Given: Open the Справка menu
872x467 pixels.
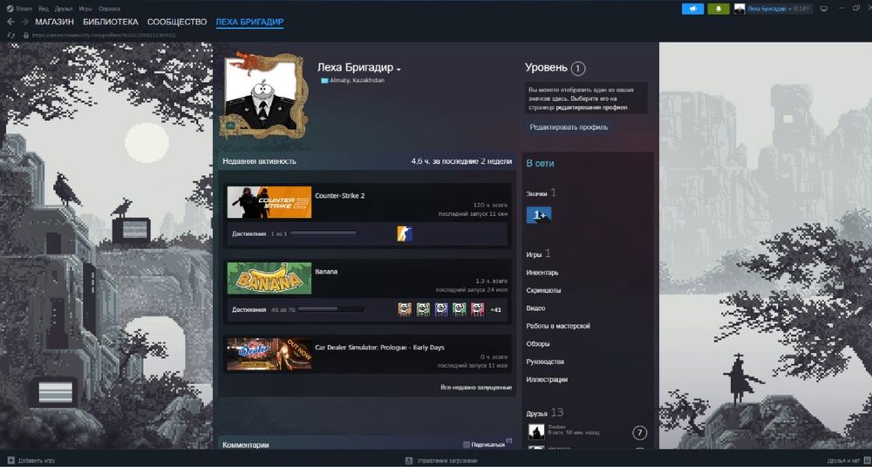Looking at the screenshot, I should point(109,9).
